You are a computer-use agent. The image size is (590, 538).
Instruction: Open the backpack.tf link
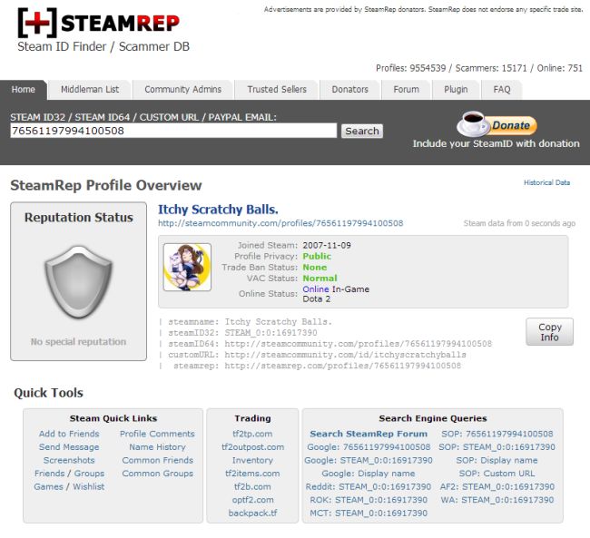pyautogui.click(x=252, y=514)
